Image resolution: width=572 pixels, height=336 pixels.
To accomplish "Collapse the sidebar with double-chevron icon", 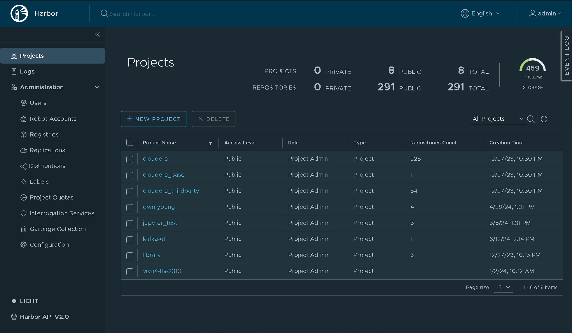I will [97, 34].
